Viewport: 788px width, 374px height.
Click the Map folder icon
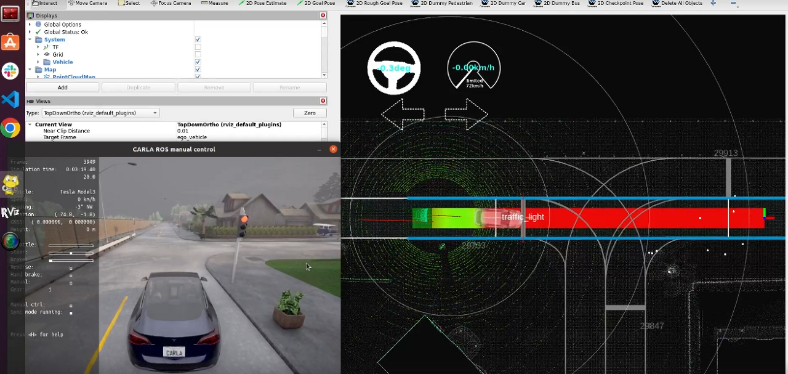pyautogui.click(x=38, y=70)
